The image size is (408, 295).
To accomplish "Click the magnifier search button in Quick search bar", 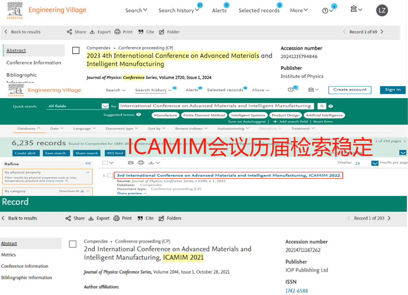I will click(322, 106).
